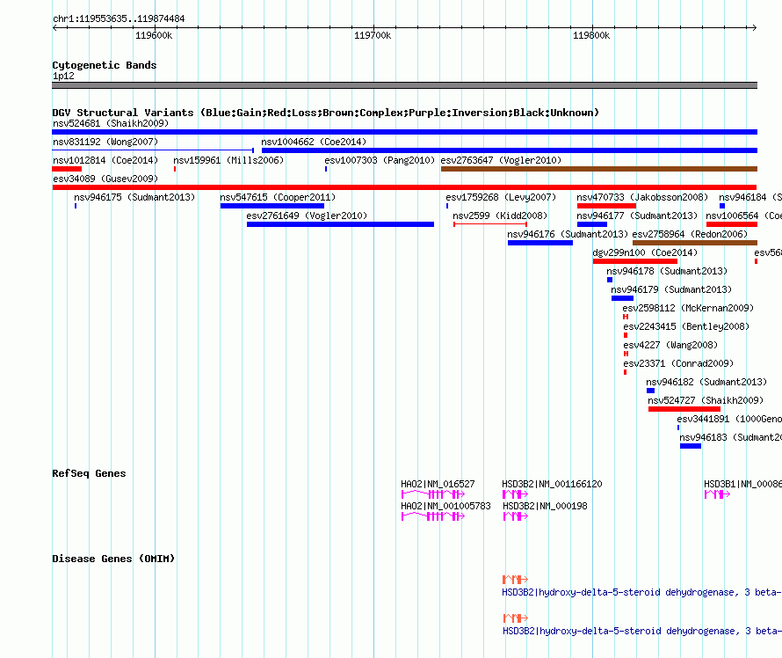Select esv2243415 (Bentley2008) label
This screenshot has width=782, height=658.
[686, 326]
